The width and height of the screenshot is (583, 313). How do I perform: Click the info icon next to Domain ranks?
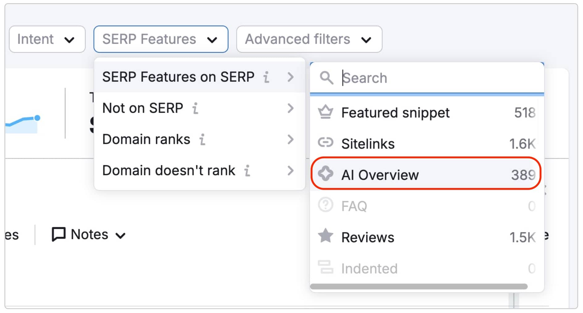(202, 140)
